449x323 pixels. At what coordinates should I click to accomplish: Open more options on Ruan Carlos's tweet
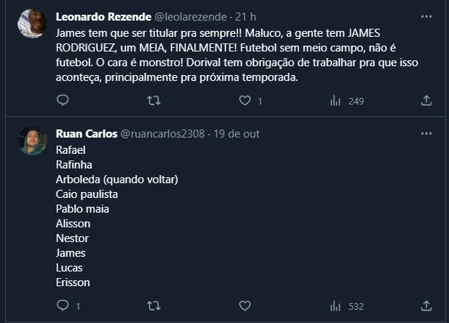pos(426,134)
